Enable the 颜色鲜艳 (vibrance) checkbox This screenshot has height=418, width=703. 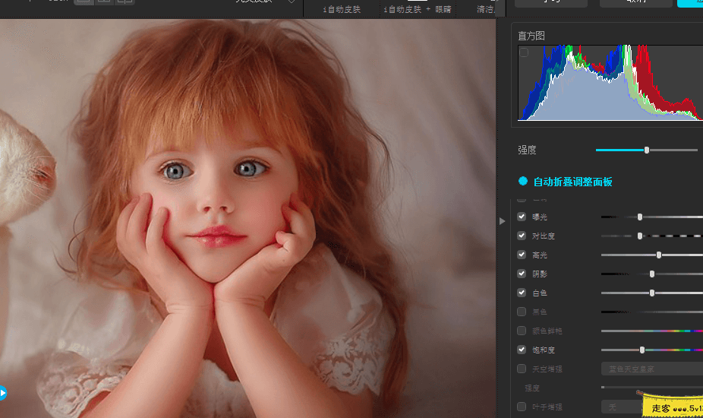pyautogui.click(x=522, y=331)
